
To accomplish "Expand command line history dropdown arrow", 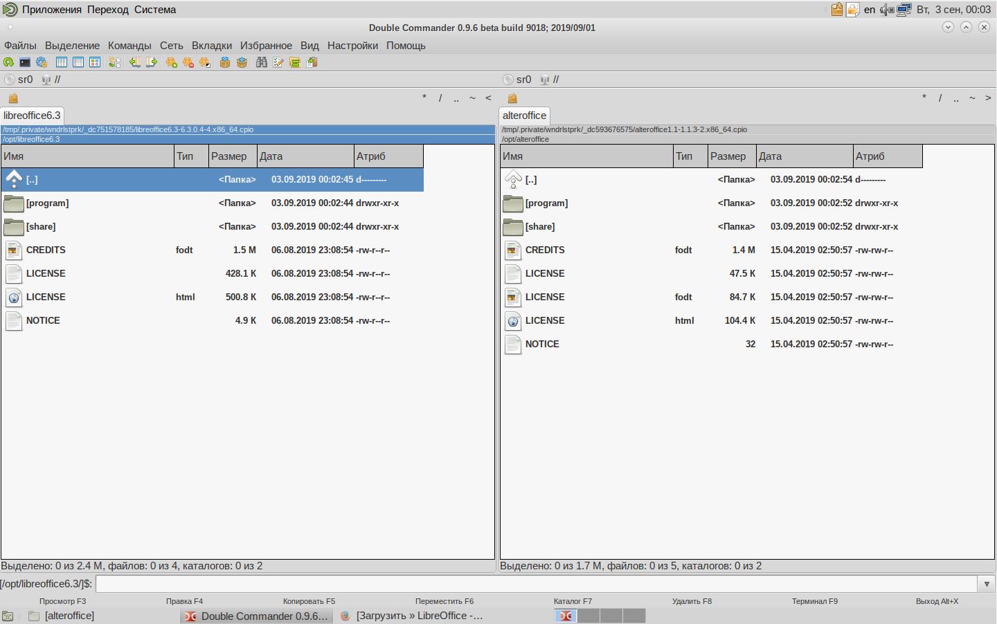I will (987, 584).
